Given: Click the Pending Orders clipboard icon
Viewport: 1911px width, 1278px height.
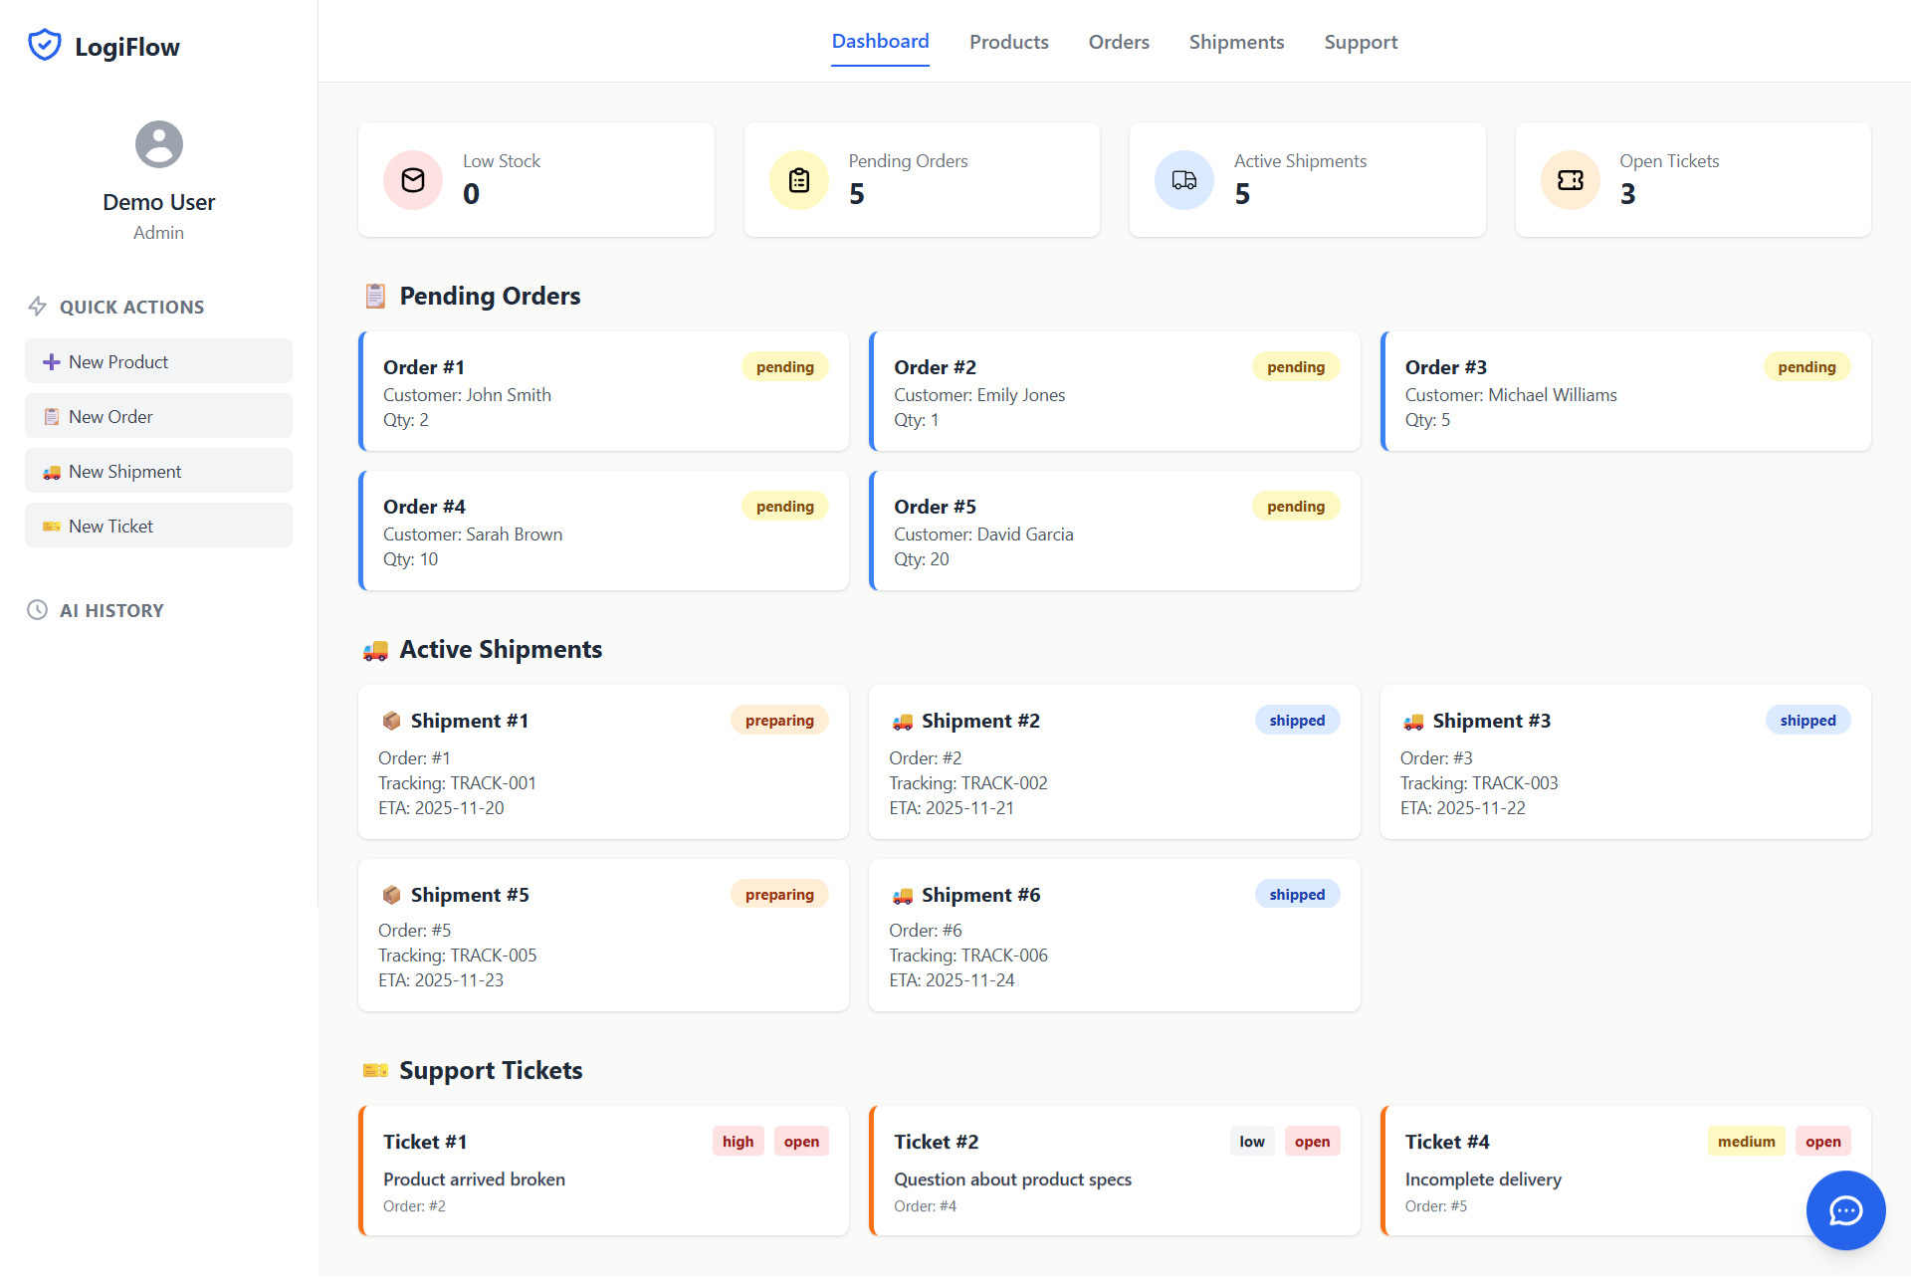Looking at the screenshot, I should click(798, 180).
